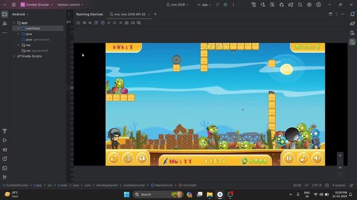Open the Build tool window hammer

click(4, 131)
